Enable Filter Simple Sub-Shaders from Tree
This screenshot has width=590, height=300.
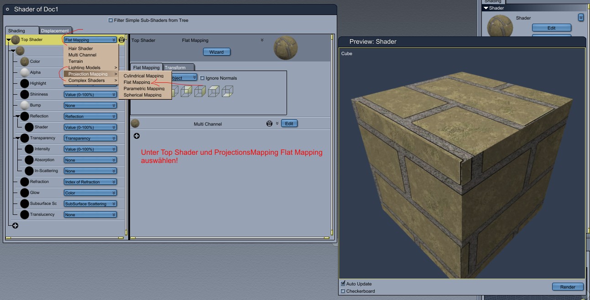(x=110, y=20)
